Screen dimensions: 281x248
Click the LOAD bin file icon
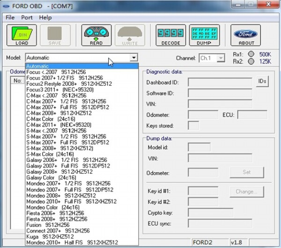point(22,35)
